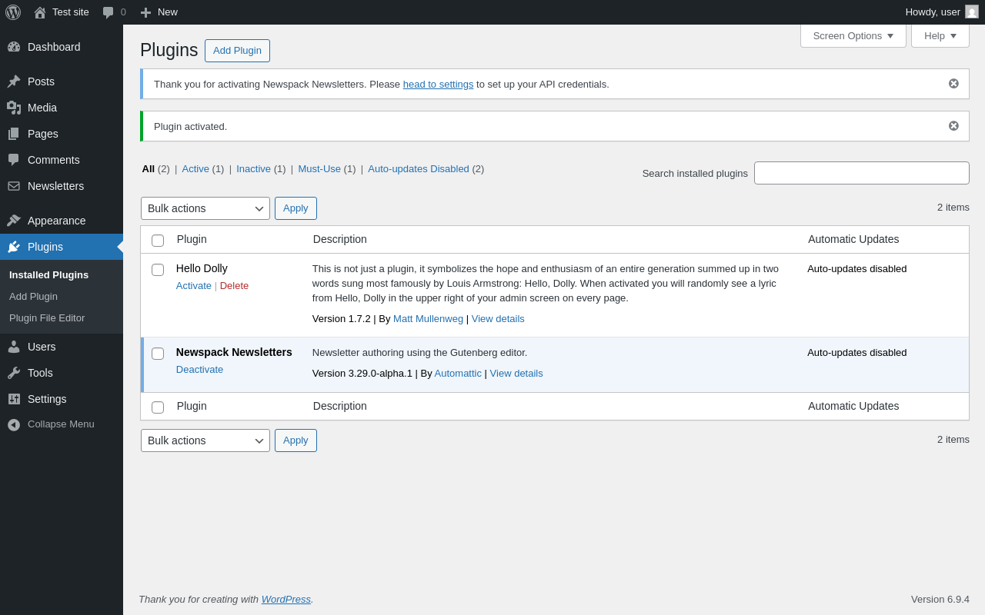This screenshot has height=615, width=985.
Task: Open Automattic author link
Action: (458, 373)
